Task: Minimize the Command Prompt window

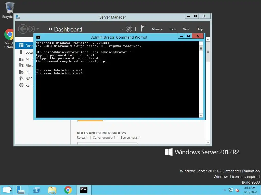Action: pyautogui.click(x=181, y=36)
